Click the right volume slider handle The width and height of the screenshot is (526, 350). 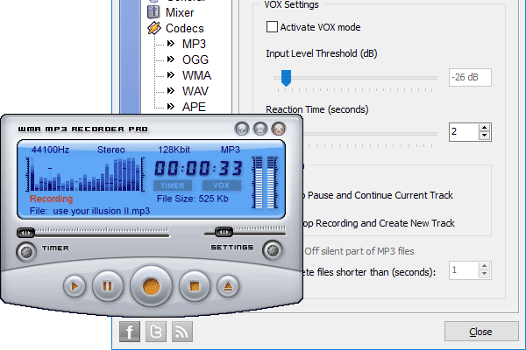[224, 231]
